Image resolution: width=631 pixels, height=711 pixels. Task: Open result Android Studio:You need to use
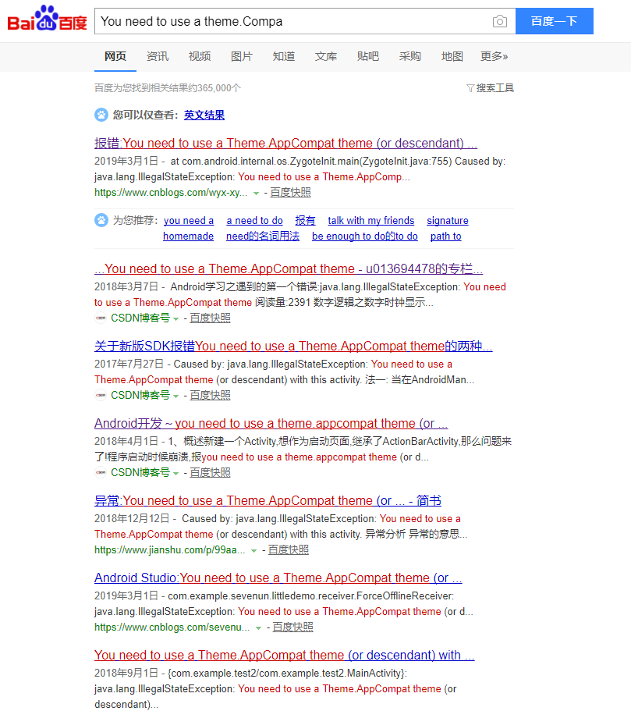pos(278,578)
